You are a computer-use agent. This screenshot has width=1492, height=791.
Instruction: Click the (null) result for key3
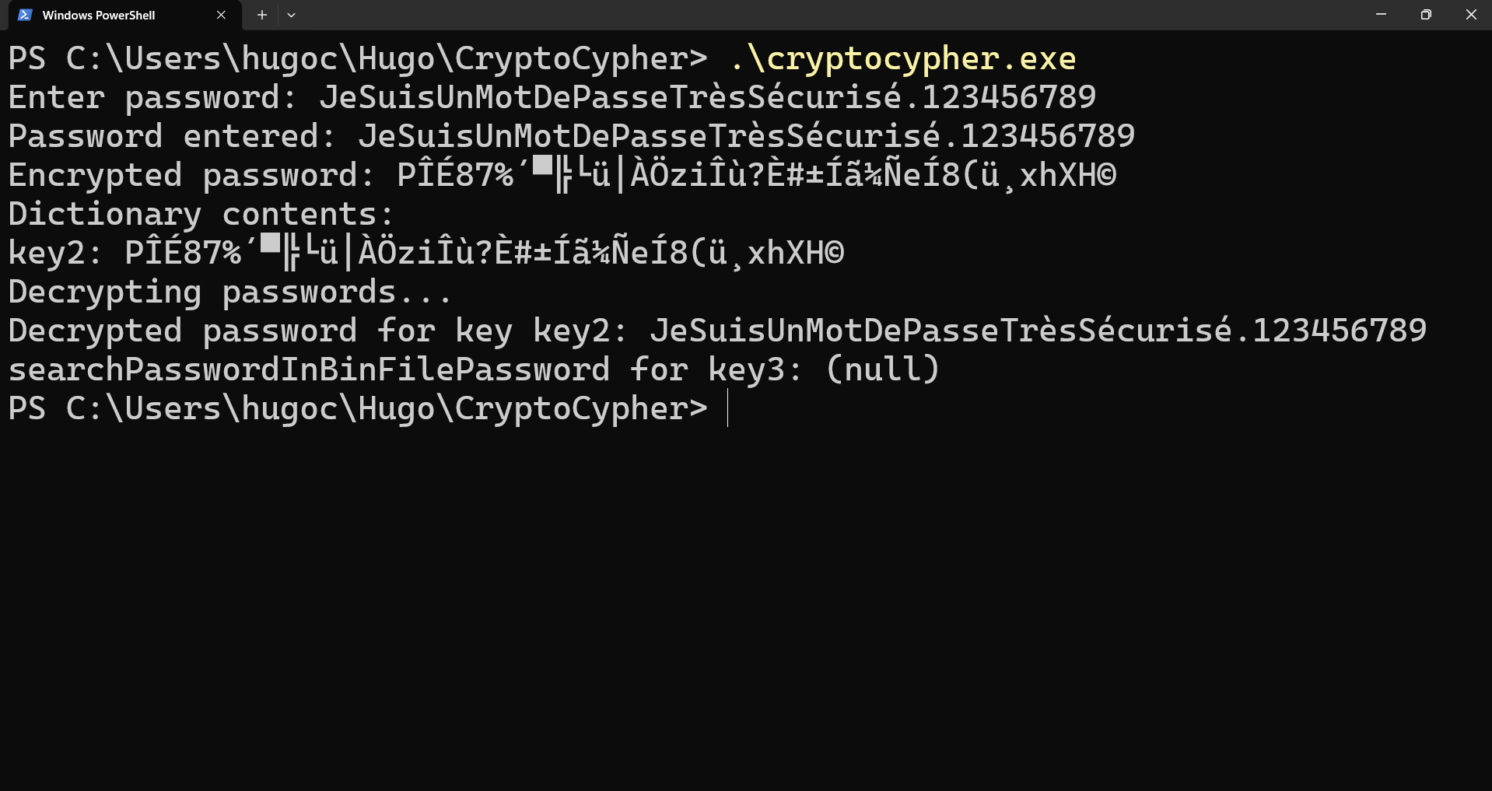pos(883,369)
